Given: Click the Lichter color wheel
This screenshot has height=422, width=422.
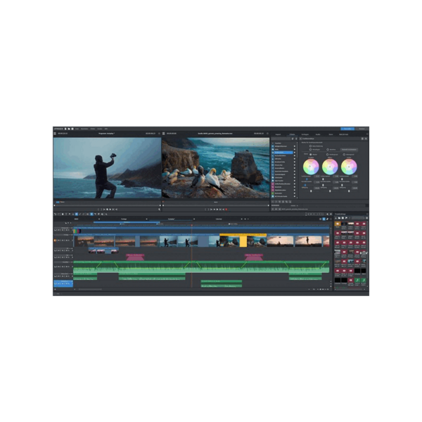Looking at the screenshot, I should click(x=349, y=167).
